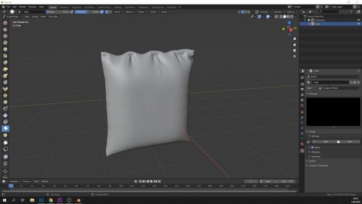The width and height of the screenshot is (362, 204).
Task: Click the Radius slider field
Action: click(x=58, y=12)
